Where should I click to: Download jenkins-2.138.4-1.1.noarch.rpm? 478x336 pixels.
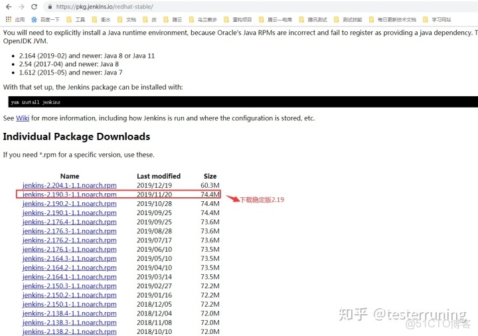point(70,313)
